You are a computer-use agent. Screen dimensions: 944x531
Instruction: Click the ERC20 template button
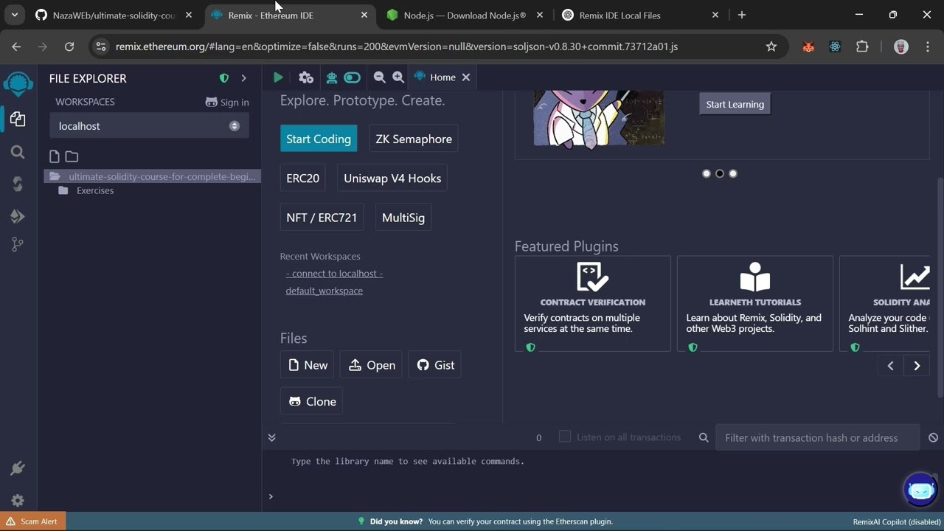[x=303, y=178]
